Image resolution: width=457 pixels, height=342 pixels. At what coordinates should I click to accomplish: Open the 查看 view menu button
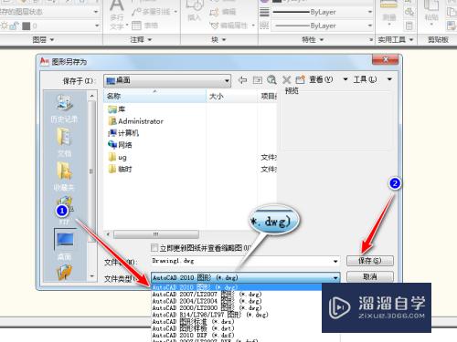click(321, 79)
